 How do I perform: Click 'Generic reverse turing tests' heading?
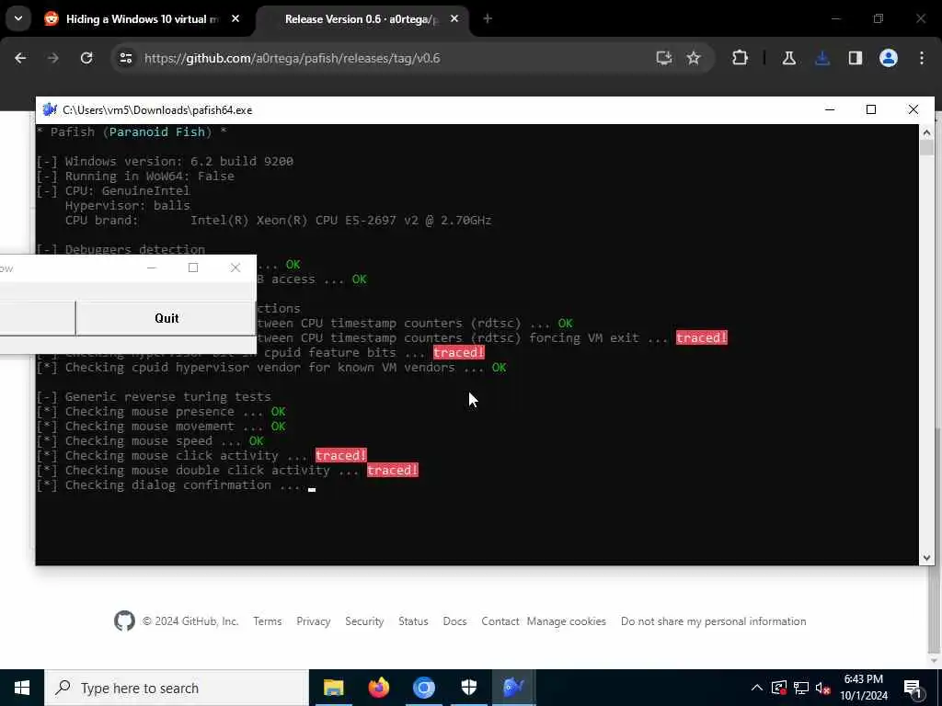167,397
